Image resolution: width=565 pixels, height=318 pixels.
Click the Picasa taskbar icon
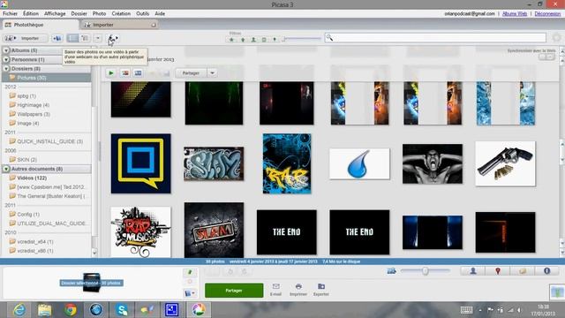[x=198, y=310]
